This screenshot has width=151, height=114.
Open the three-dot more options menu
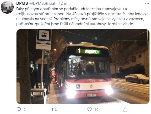147,3
